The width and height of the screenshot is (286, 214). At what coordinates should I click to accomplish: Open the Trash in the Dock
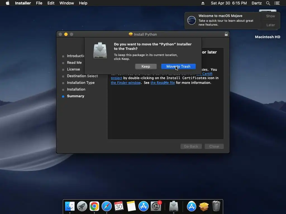point(216,206)
